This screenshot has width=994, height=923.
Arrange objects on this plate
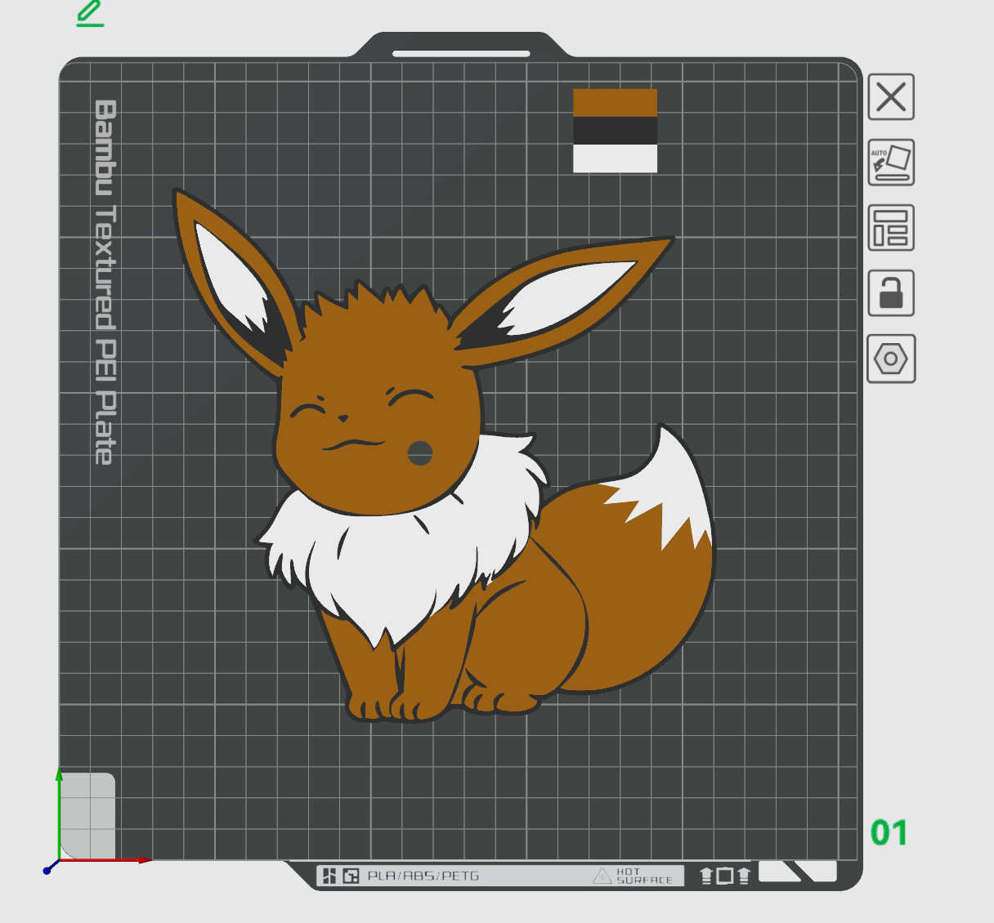(891, 227)
